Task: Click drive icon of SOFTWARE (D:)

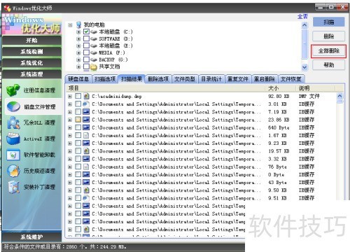Action: point(94,38)
